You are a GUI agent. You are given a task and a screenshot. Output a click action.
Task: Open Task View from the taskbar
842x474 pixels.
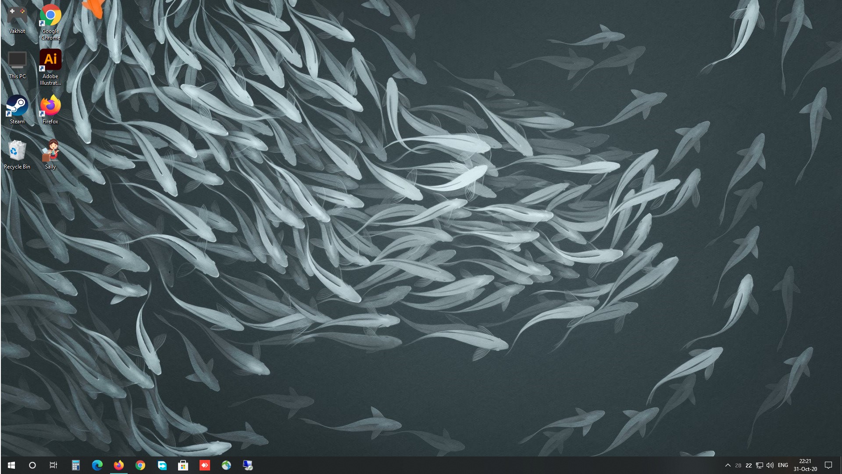coord(54,465)
